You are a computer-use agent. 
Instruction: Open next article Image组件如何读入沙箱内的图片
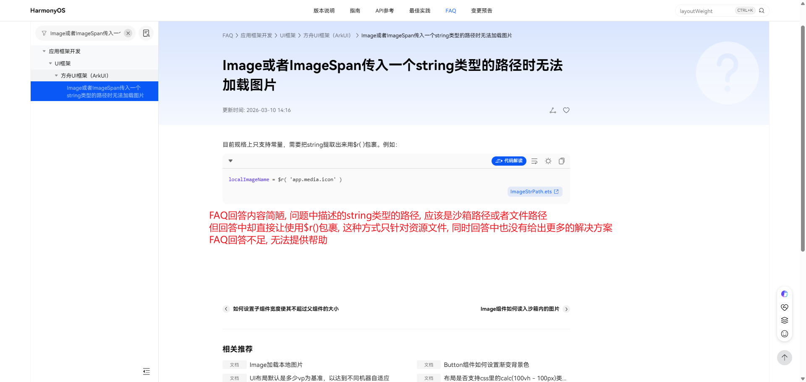point(520,309)
